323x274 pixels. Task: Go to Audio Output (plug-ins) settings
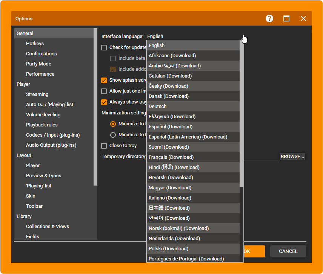point(51,145)
